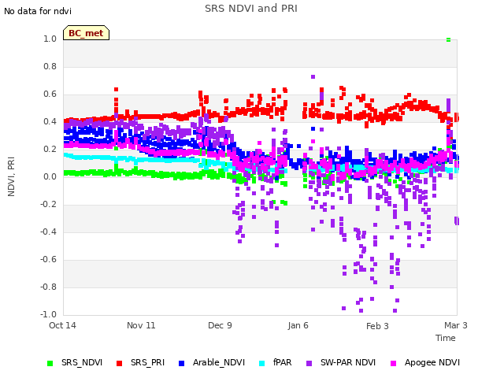Click the green SRS_NDVI legend swatch
Screen dimensions: 504x378
coord(50,363)
